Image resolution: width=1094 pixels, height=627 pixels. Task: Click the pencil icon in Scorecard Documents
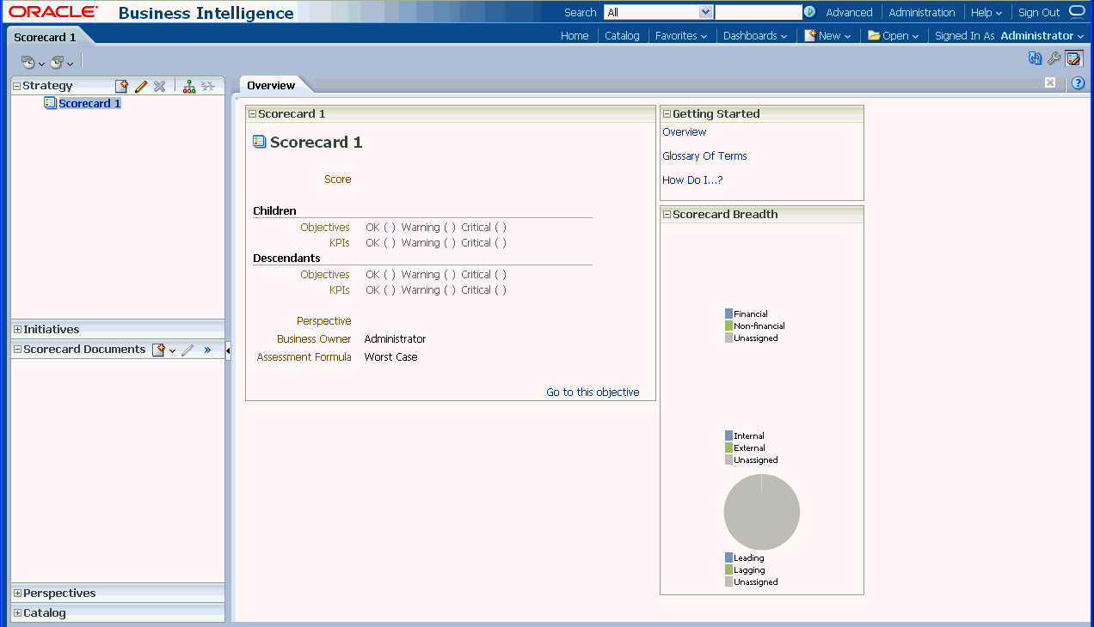(x=187, y=350)
